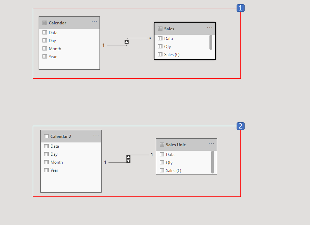Screen dimensions: 310x225
Task: Select the Day field in Calendar table
Action: point(69,40)
